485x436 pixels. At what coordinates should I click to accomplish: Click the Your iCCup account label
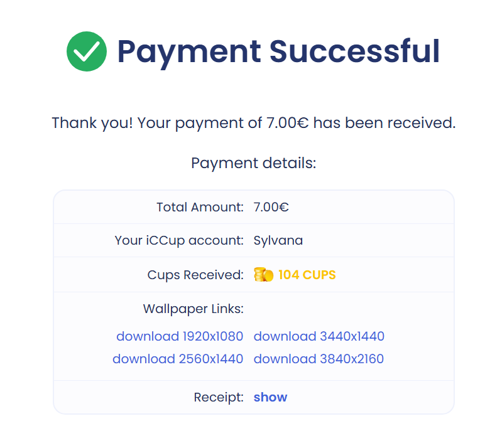click(x=179, y=240)
